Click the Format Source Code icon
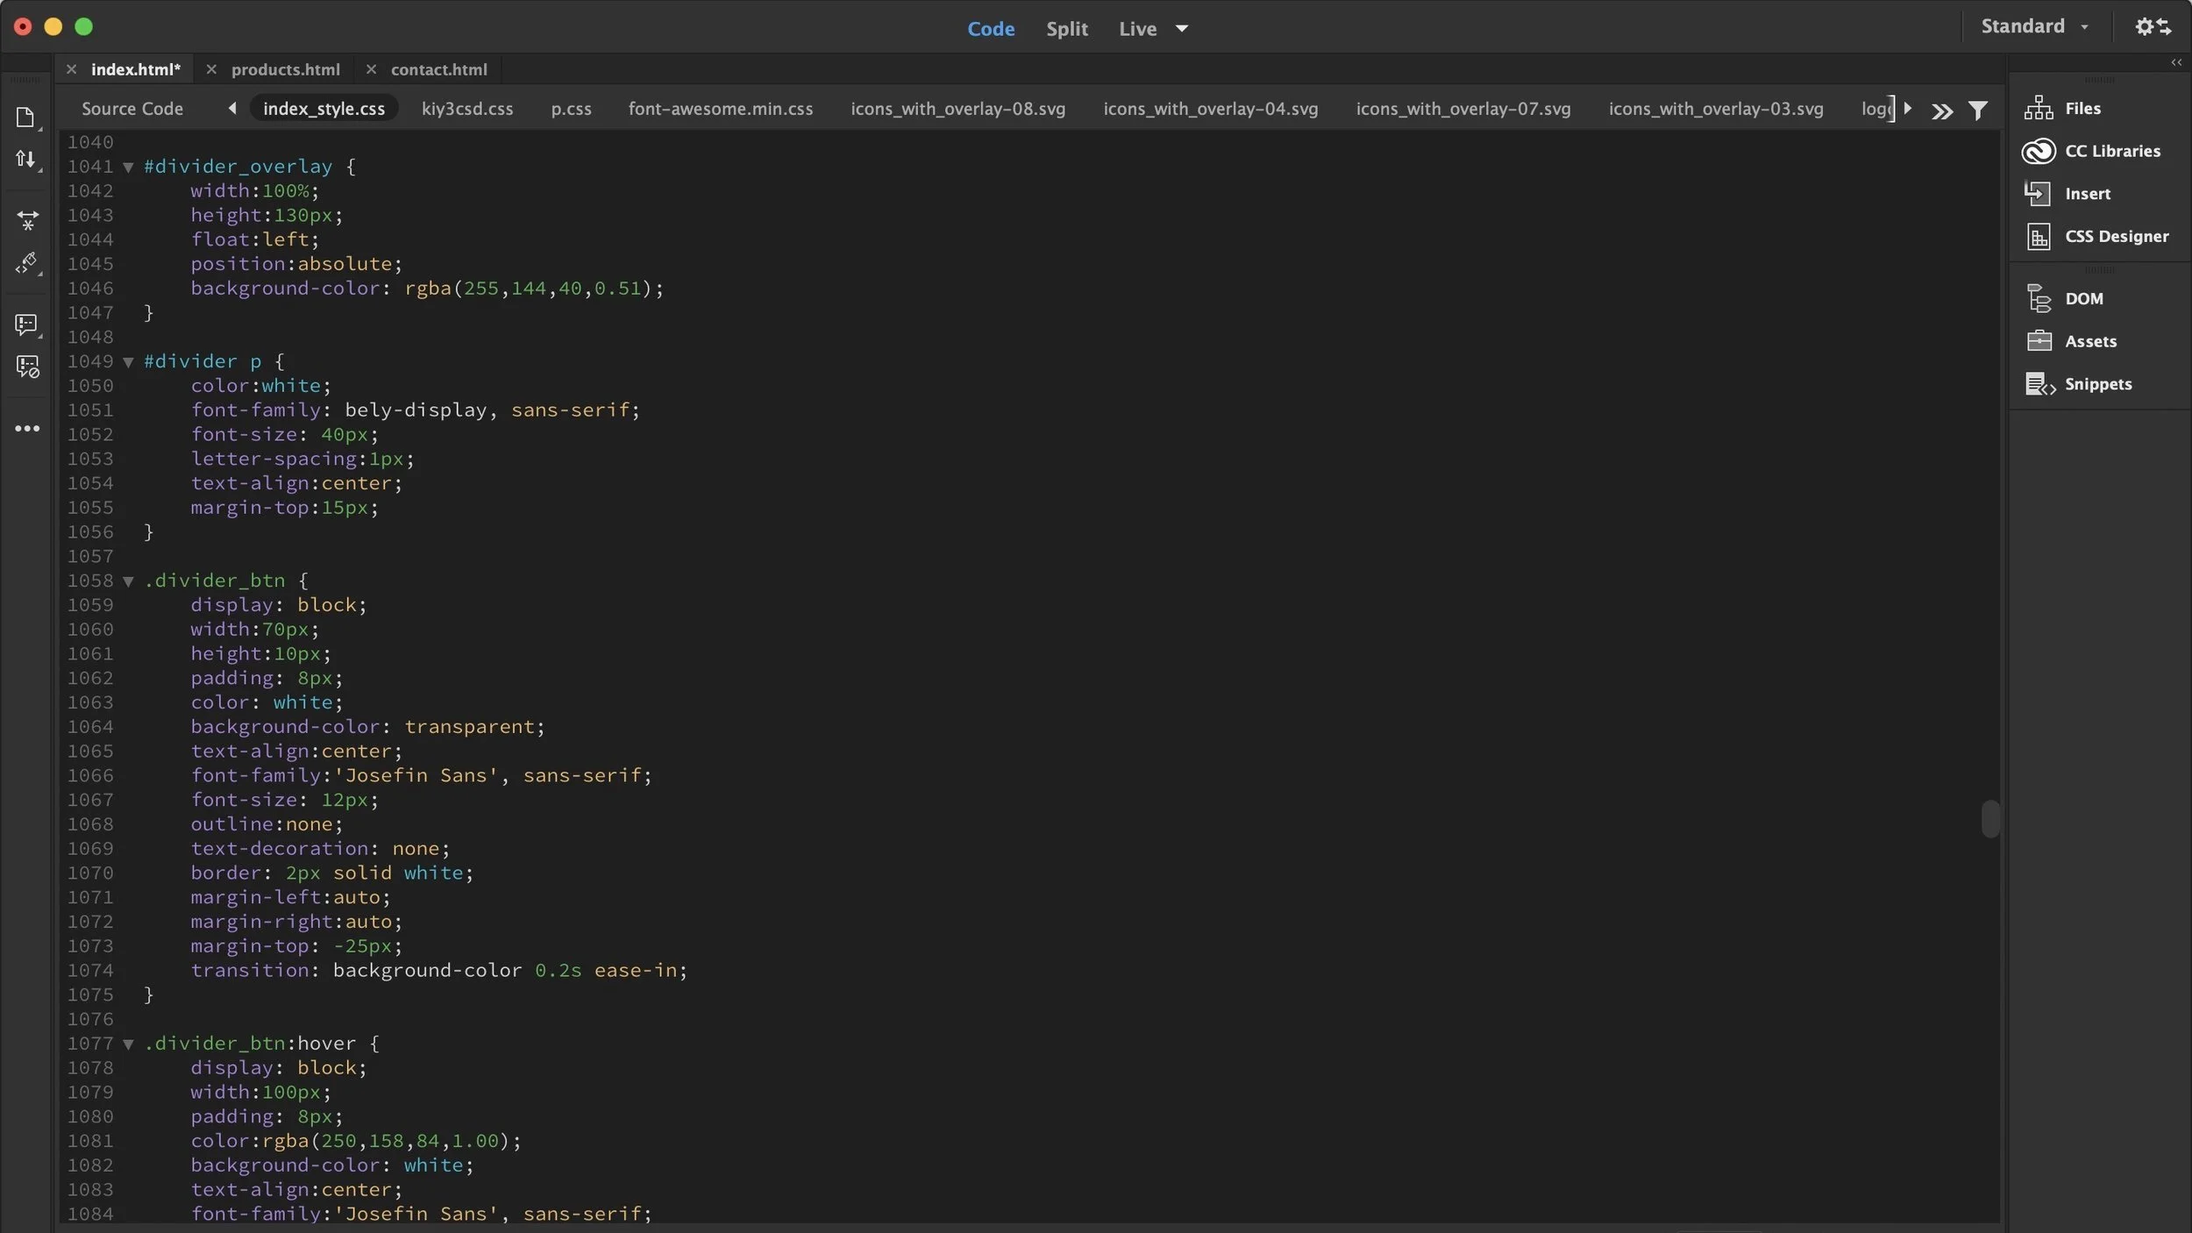Image resolution: width=2192 pixels, height=1233 pixels. coord(26,263)
